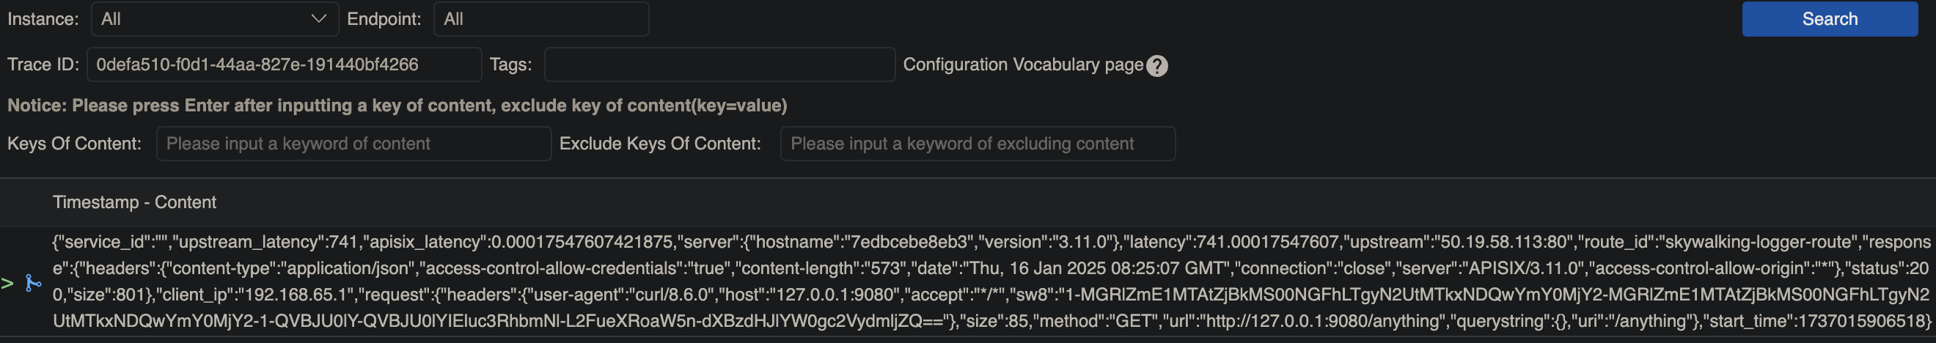Click the Endpoint label
Screen dimensions: 1936x343
click(384, 19)
